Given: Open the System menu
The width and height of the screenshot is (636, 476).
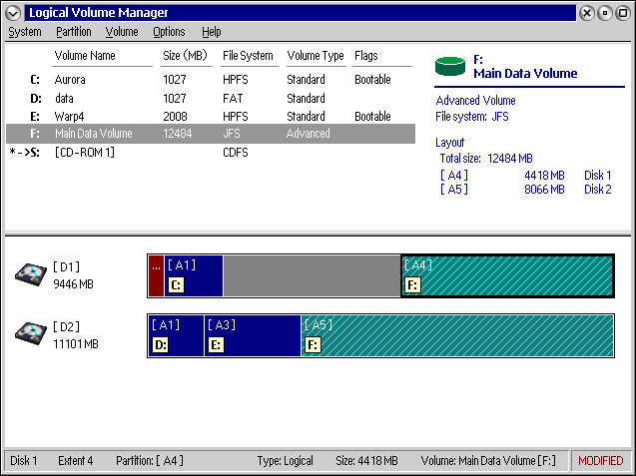Looking at the screenshot, I should [x=25, y=32].
